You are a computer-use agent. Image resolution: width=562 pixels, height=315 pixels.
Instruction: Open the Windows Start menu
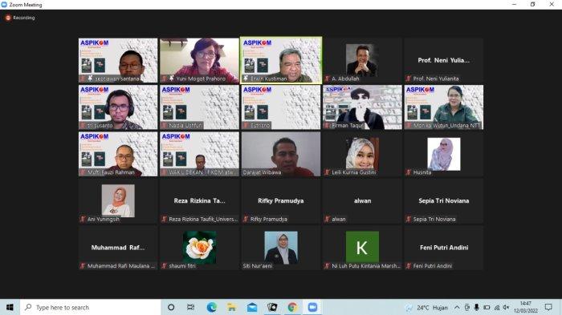[x=10, y=307]
